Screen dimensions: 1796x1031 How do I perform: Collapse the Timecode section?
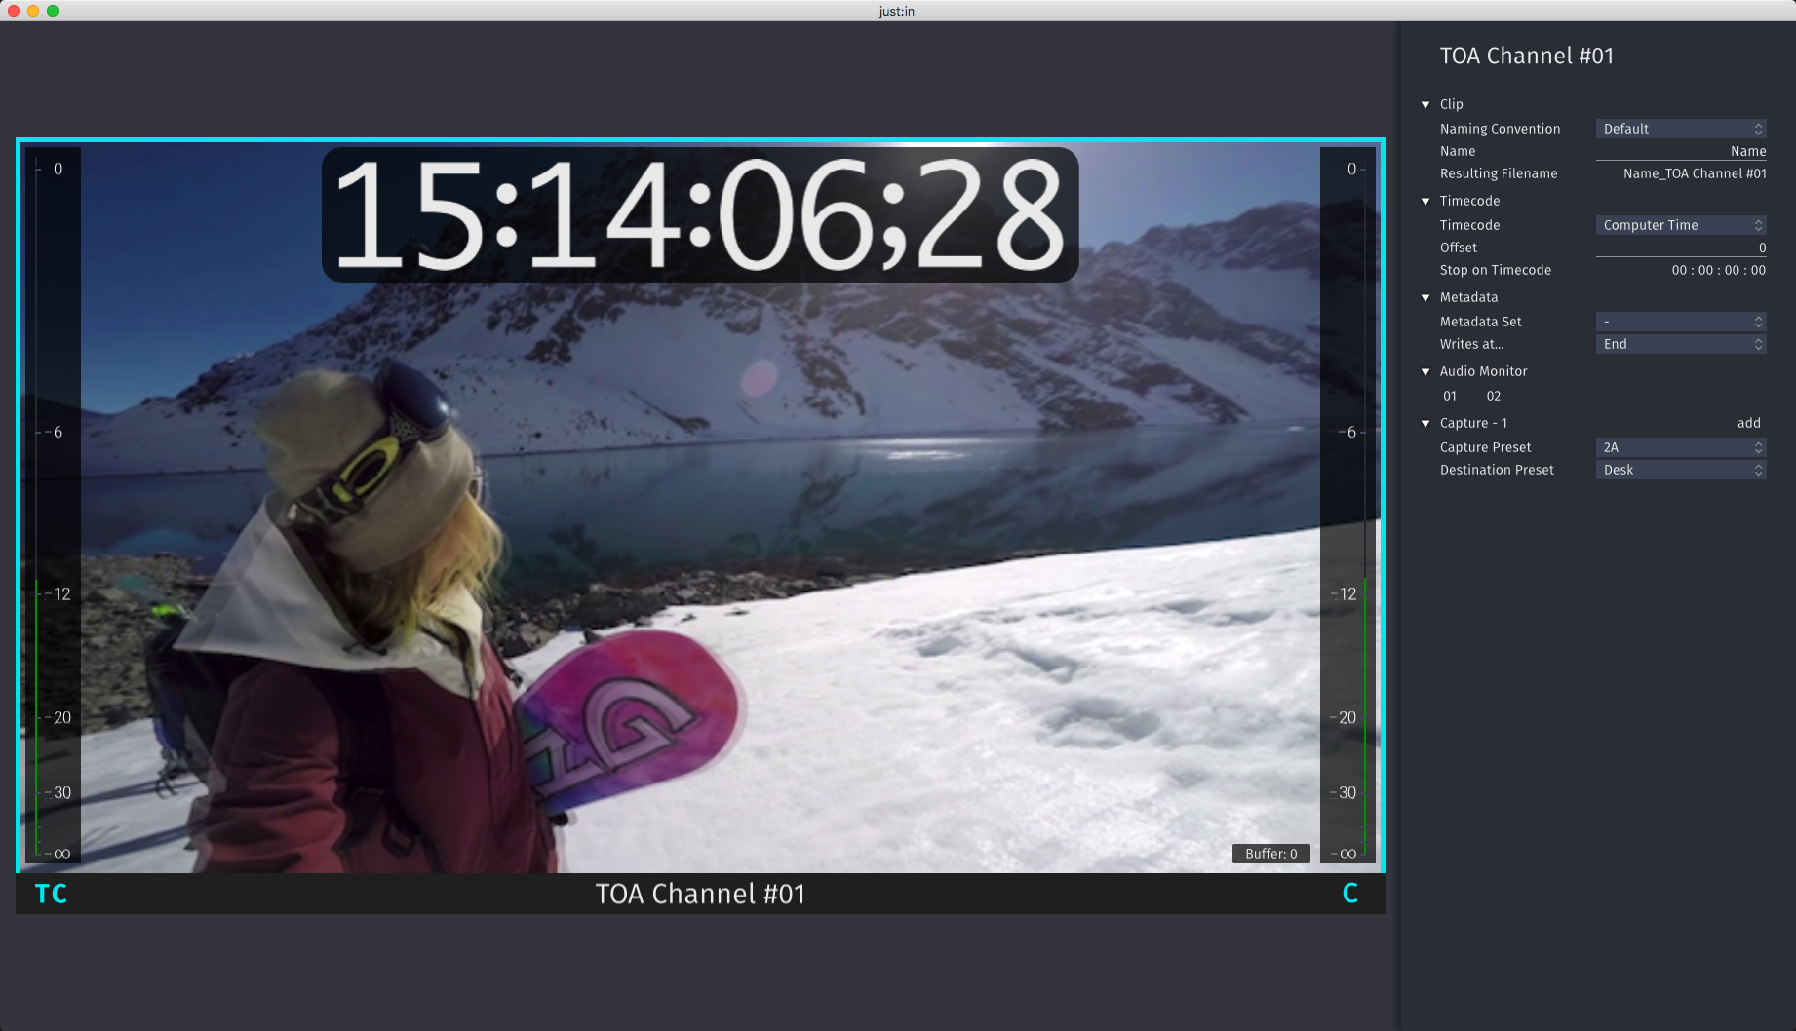tap(1425, 202)
